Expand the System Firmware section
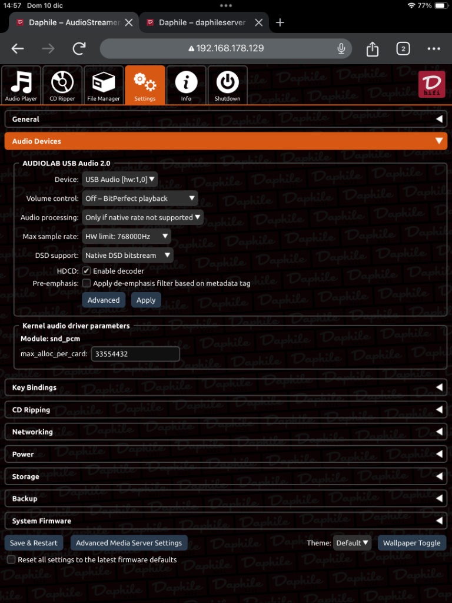Viewport: 452px width, 603px height. coord(226,521)
